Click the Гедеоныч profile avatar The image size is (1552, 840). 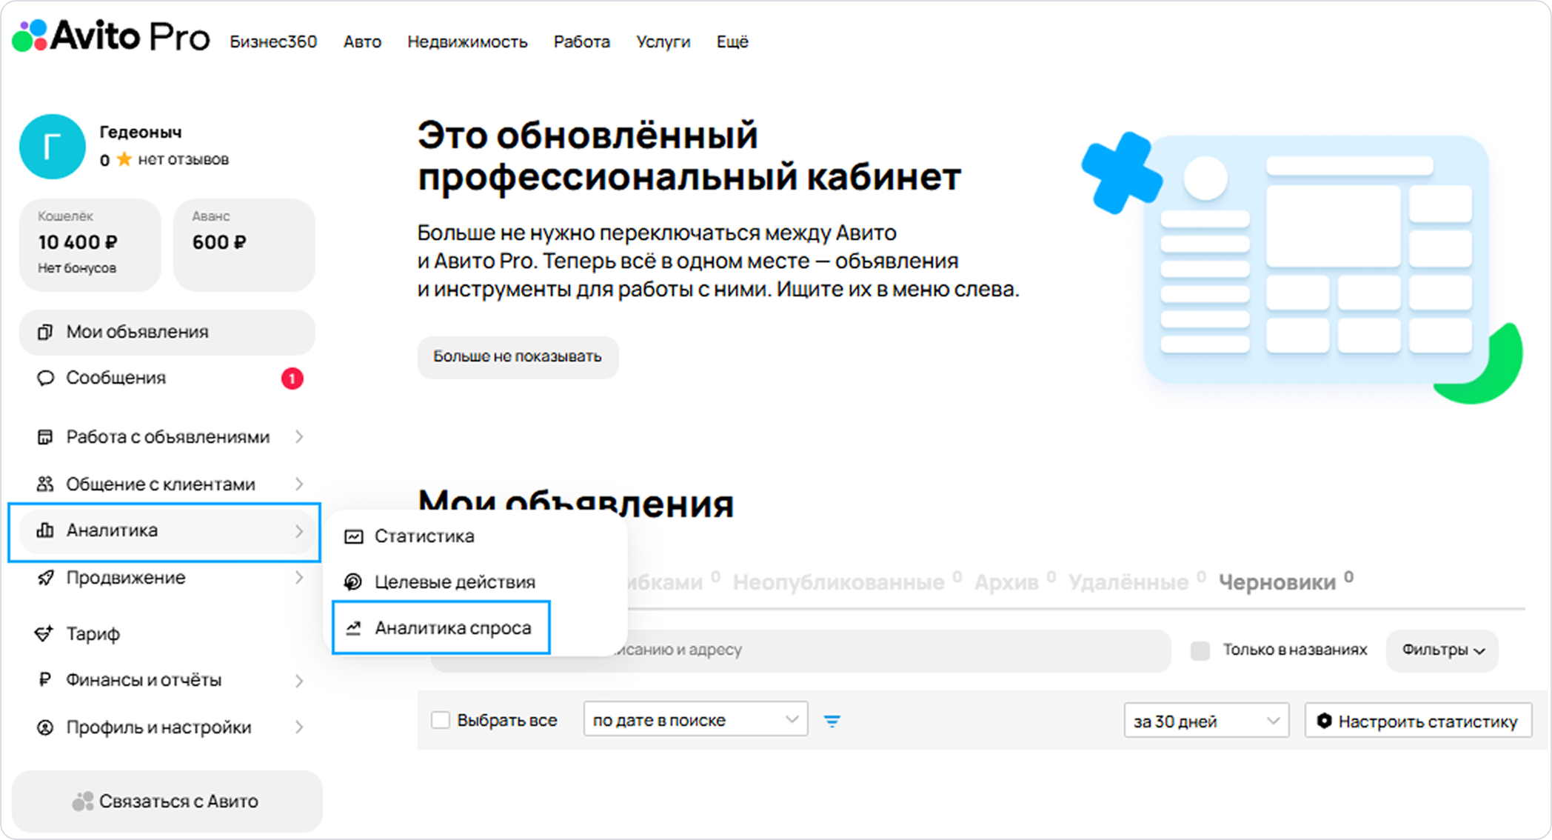click(52, 147)
